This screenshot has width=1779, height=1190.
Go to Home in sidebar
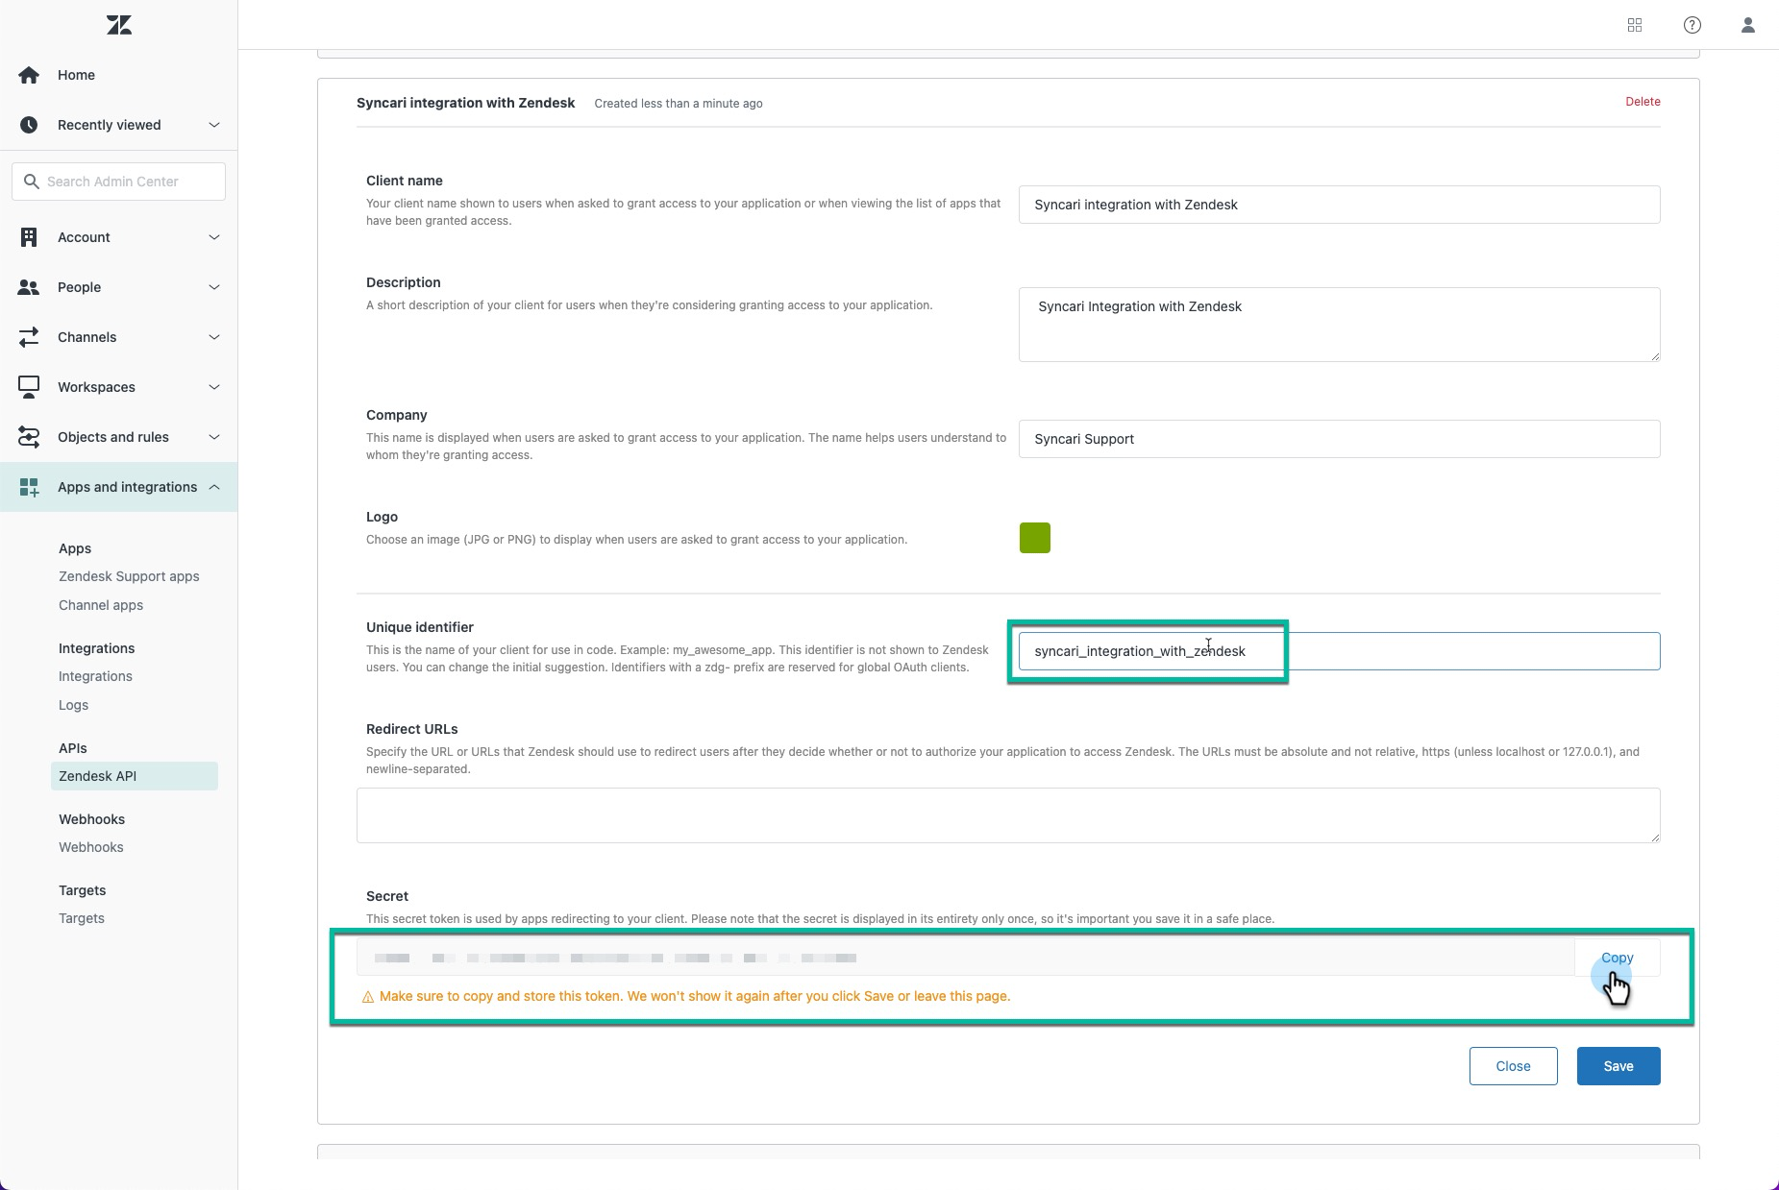[76, 75]
